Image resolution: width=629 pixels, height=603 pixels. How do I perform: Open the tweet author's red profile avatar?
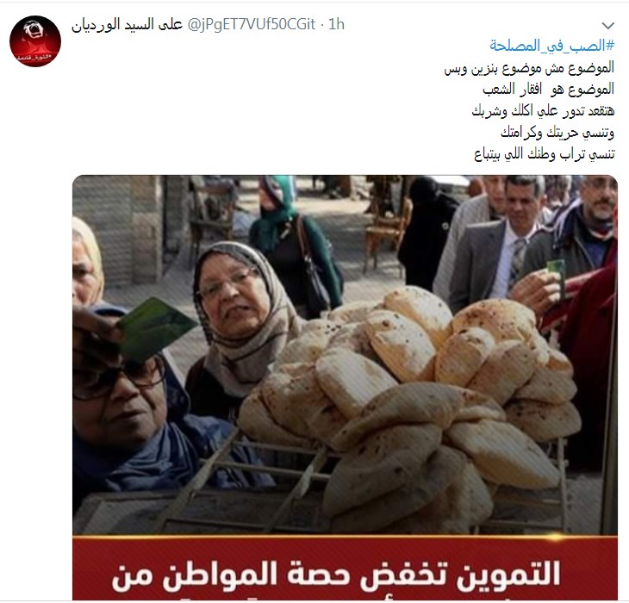35,41
